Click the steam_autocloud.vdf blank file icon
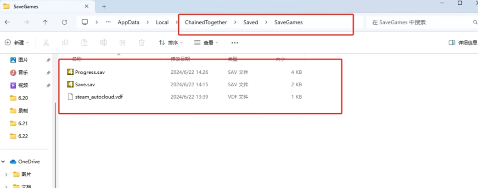478x188 pixels. pyautogui.click(x=70, y=97)
